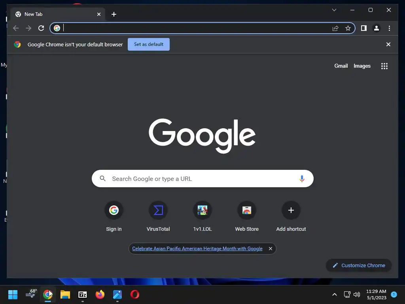Click the Google search box

[202, 179]
